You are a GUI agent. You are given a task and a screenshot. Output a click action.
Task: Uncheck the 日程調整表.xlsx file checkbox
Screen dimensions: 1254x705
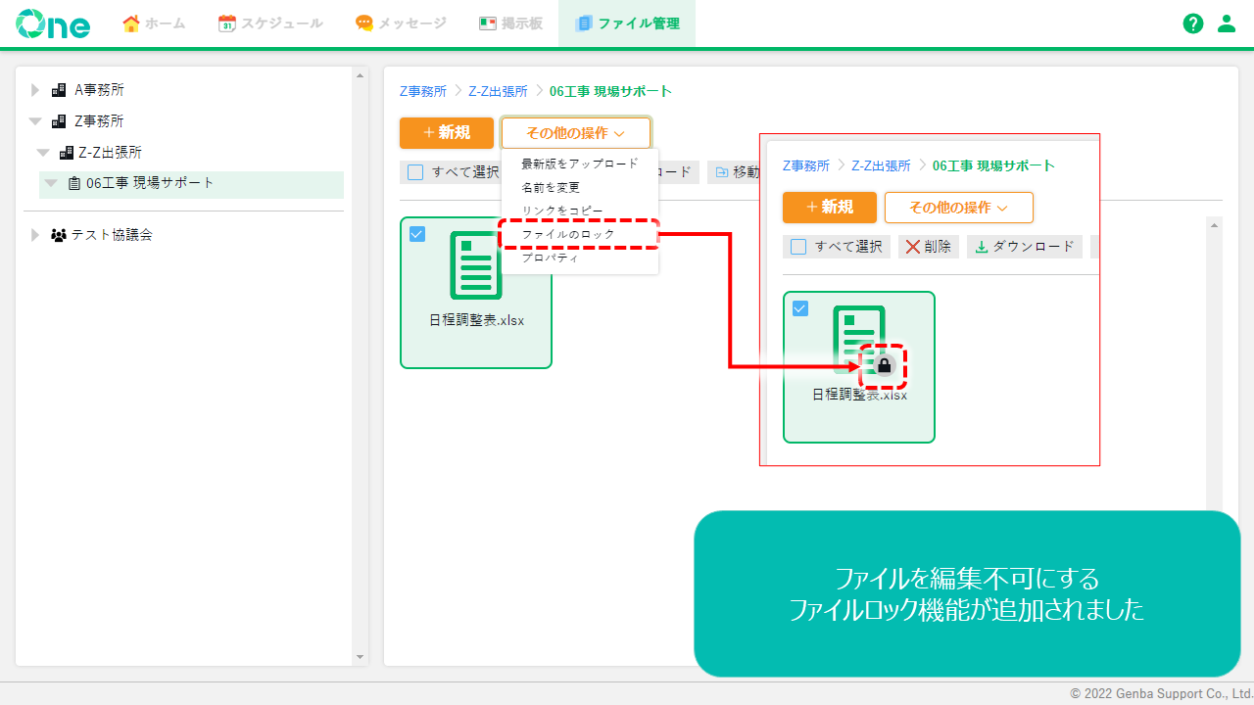pos(417,234)
